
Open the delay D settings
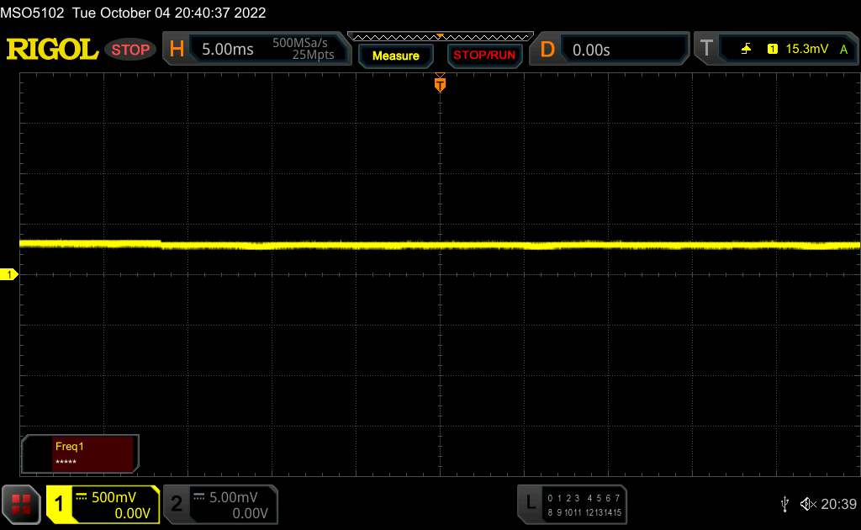[x=547, y=50]
